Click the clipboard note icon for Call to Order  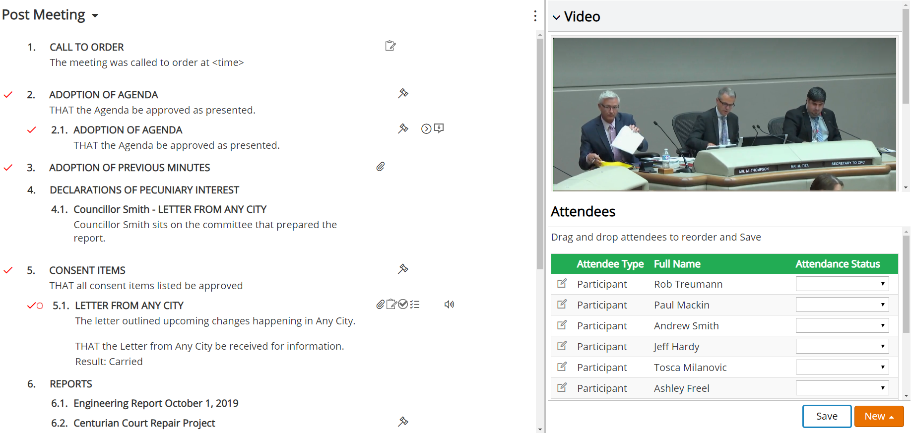[390, 46]
